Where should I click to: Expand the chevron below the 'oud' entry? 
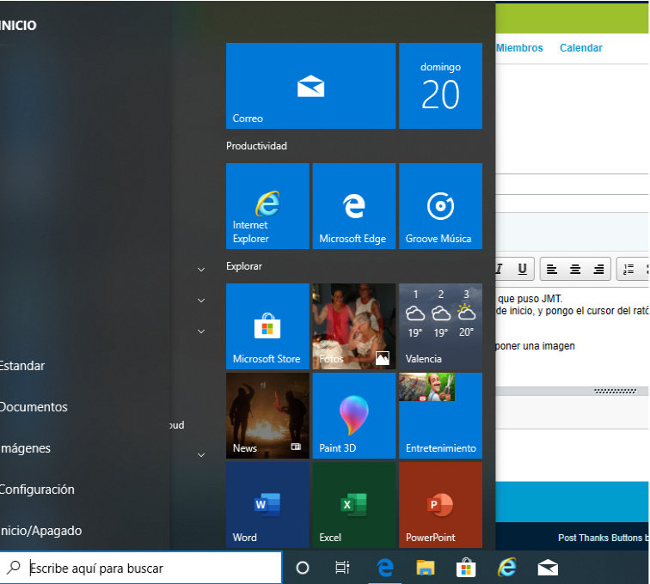(201, 455)
